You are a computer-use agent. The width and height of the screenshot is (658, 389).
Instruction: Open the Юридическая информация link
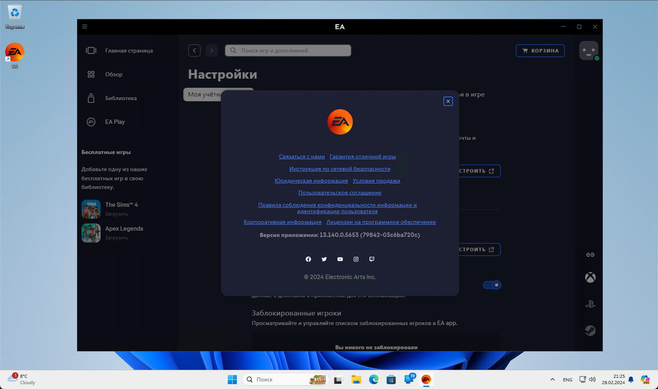tap(311, 181)
